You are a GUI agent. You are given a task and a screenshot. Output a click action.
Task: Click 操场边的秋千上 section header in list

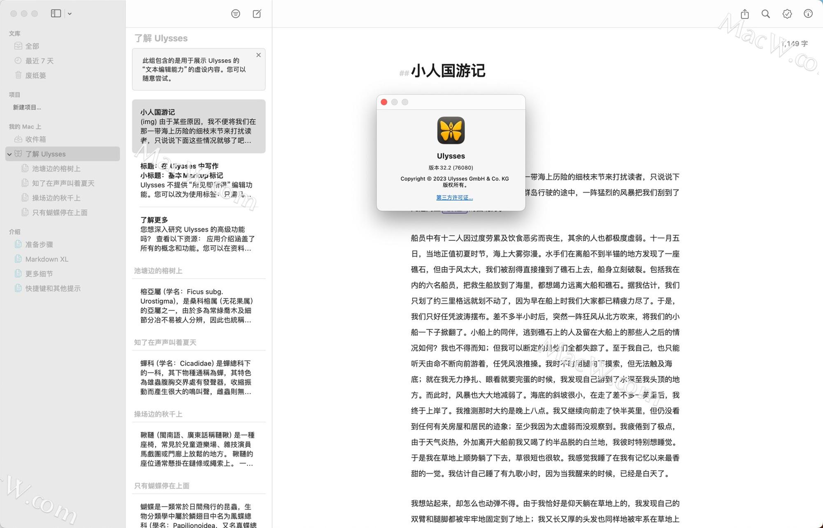(158, 414)
